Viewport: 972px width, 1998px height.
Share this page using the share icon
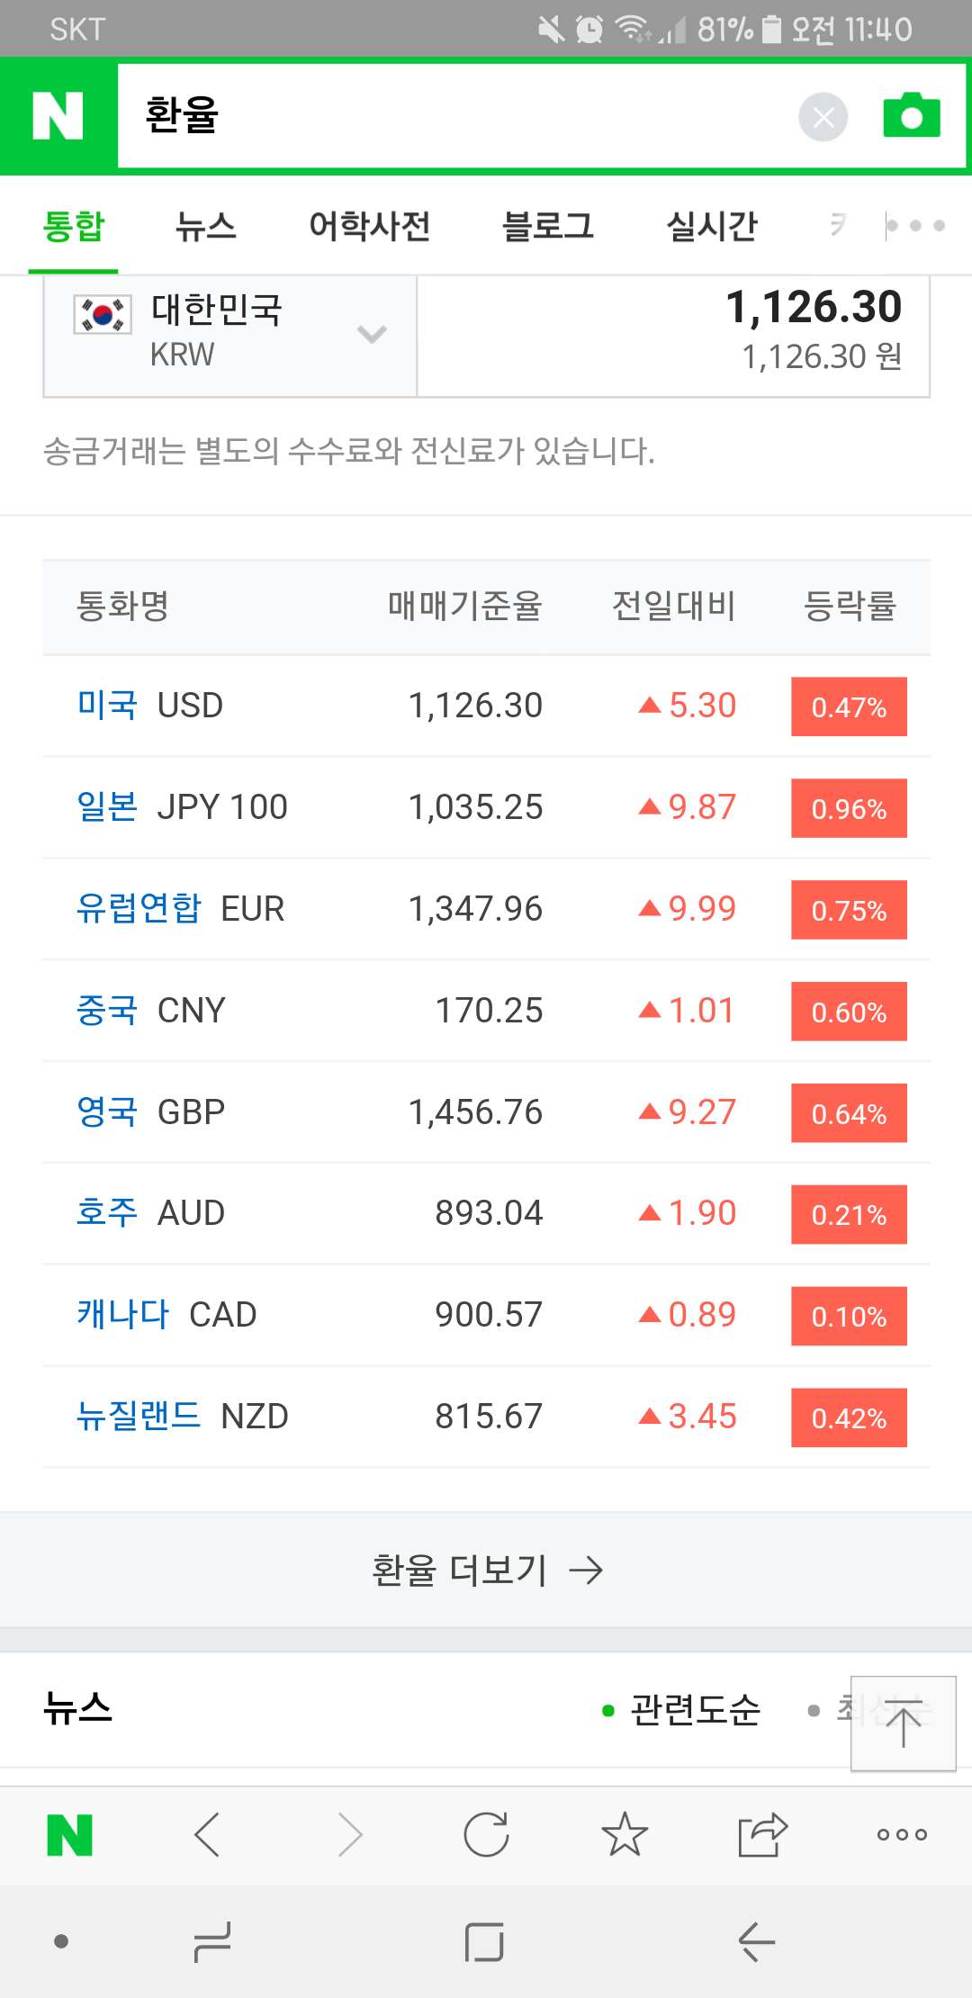[762, 1835]
